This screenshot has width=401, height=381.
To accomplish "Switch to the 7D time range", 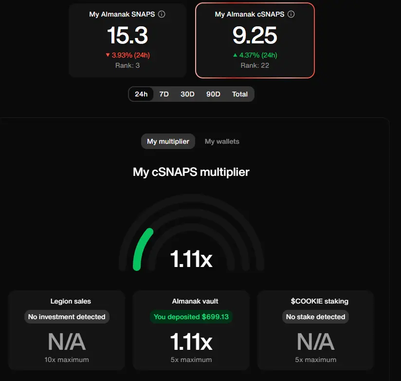I will (x=164, y=94).
